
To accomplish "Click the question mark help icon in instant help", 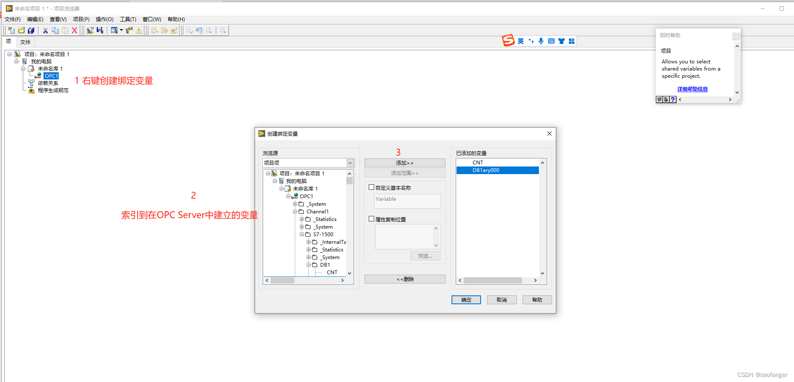I will click(x=672, y=99).
